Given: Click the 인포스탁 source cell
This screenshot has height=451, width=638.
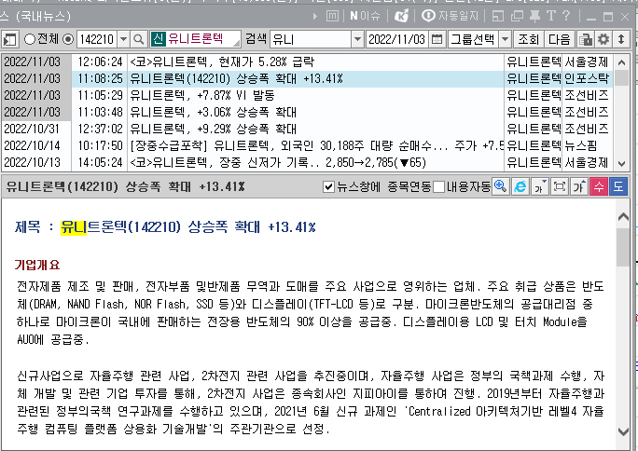Looking at the screenshot, I should point(587,78).
